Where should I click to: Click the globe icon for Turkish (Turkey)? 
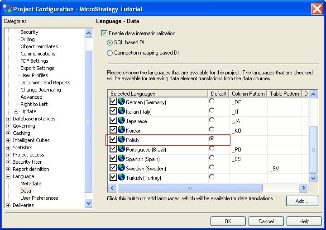121,178
